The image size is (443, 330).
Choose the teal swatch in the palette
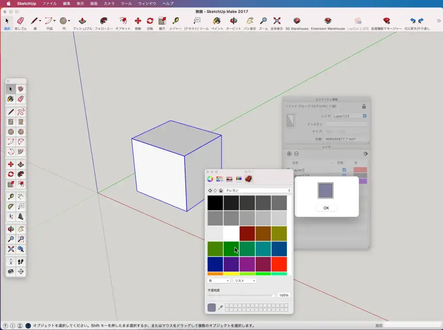coord(263,248)
